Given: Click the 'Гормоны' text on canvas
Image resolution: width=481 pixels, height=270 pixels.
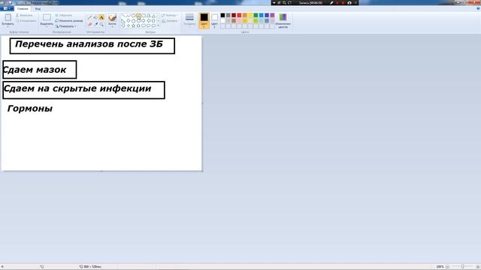Looking at the screenshot, I should tap(30, 109).
